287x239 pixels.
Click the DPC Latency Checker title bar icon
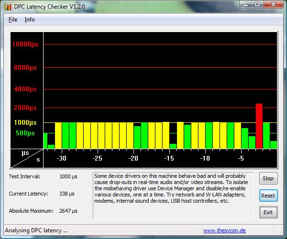(7, 7)
